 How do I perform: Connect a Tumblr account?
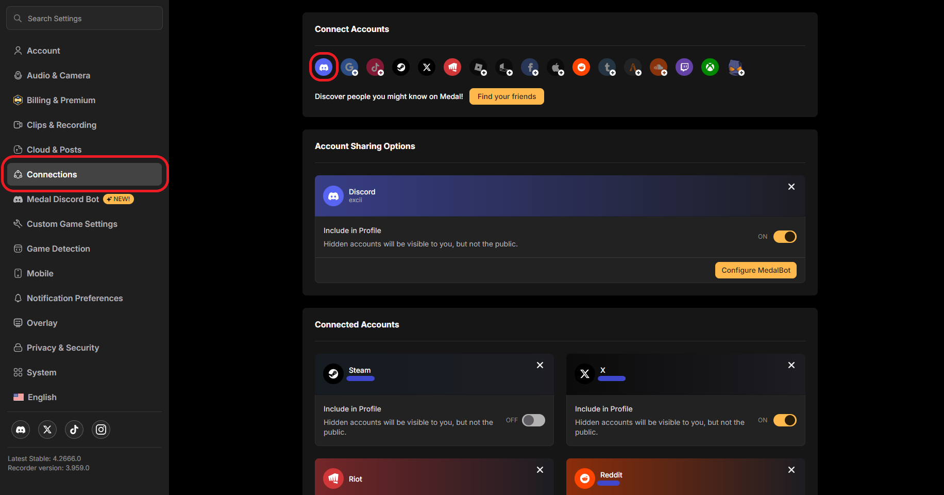[607, 67]
